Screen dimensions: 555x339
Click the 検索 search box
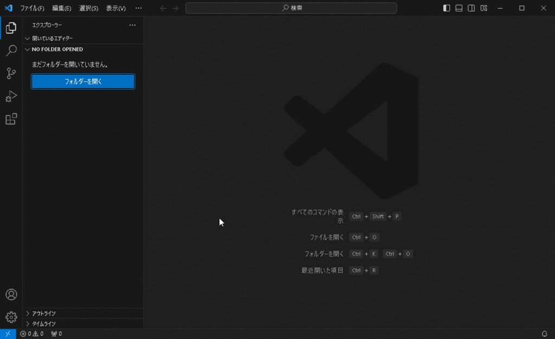[x=291, y=8]
